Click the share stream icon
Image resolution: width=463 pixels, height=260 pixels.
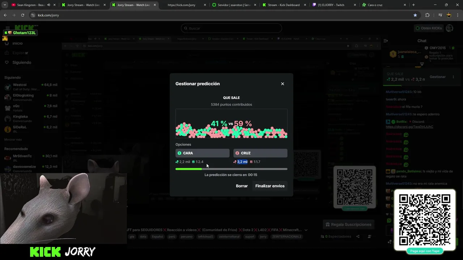click(358, 237)
